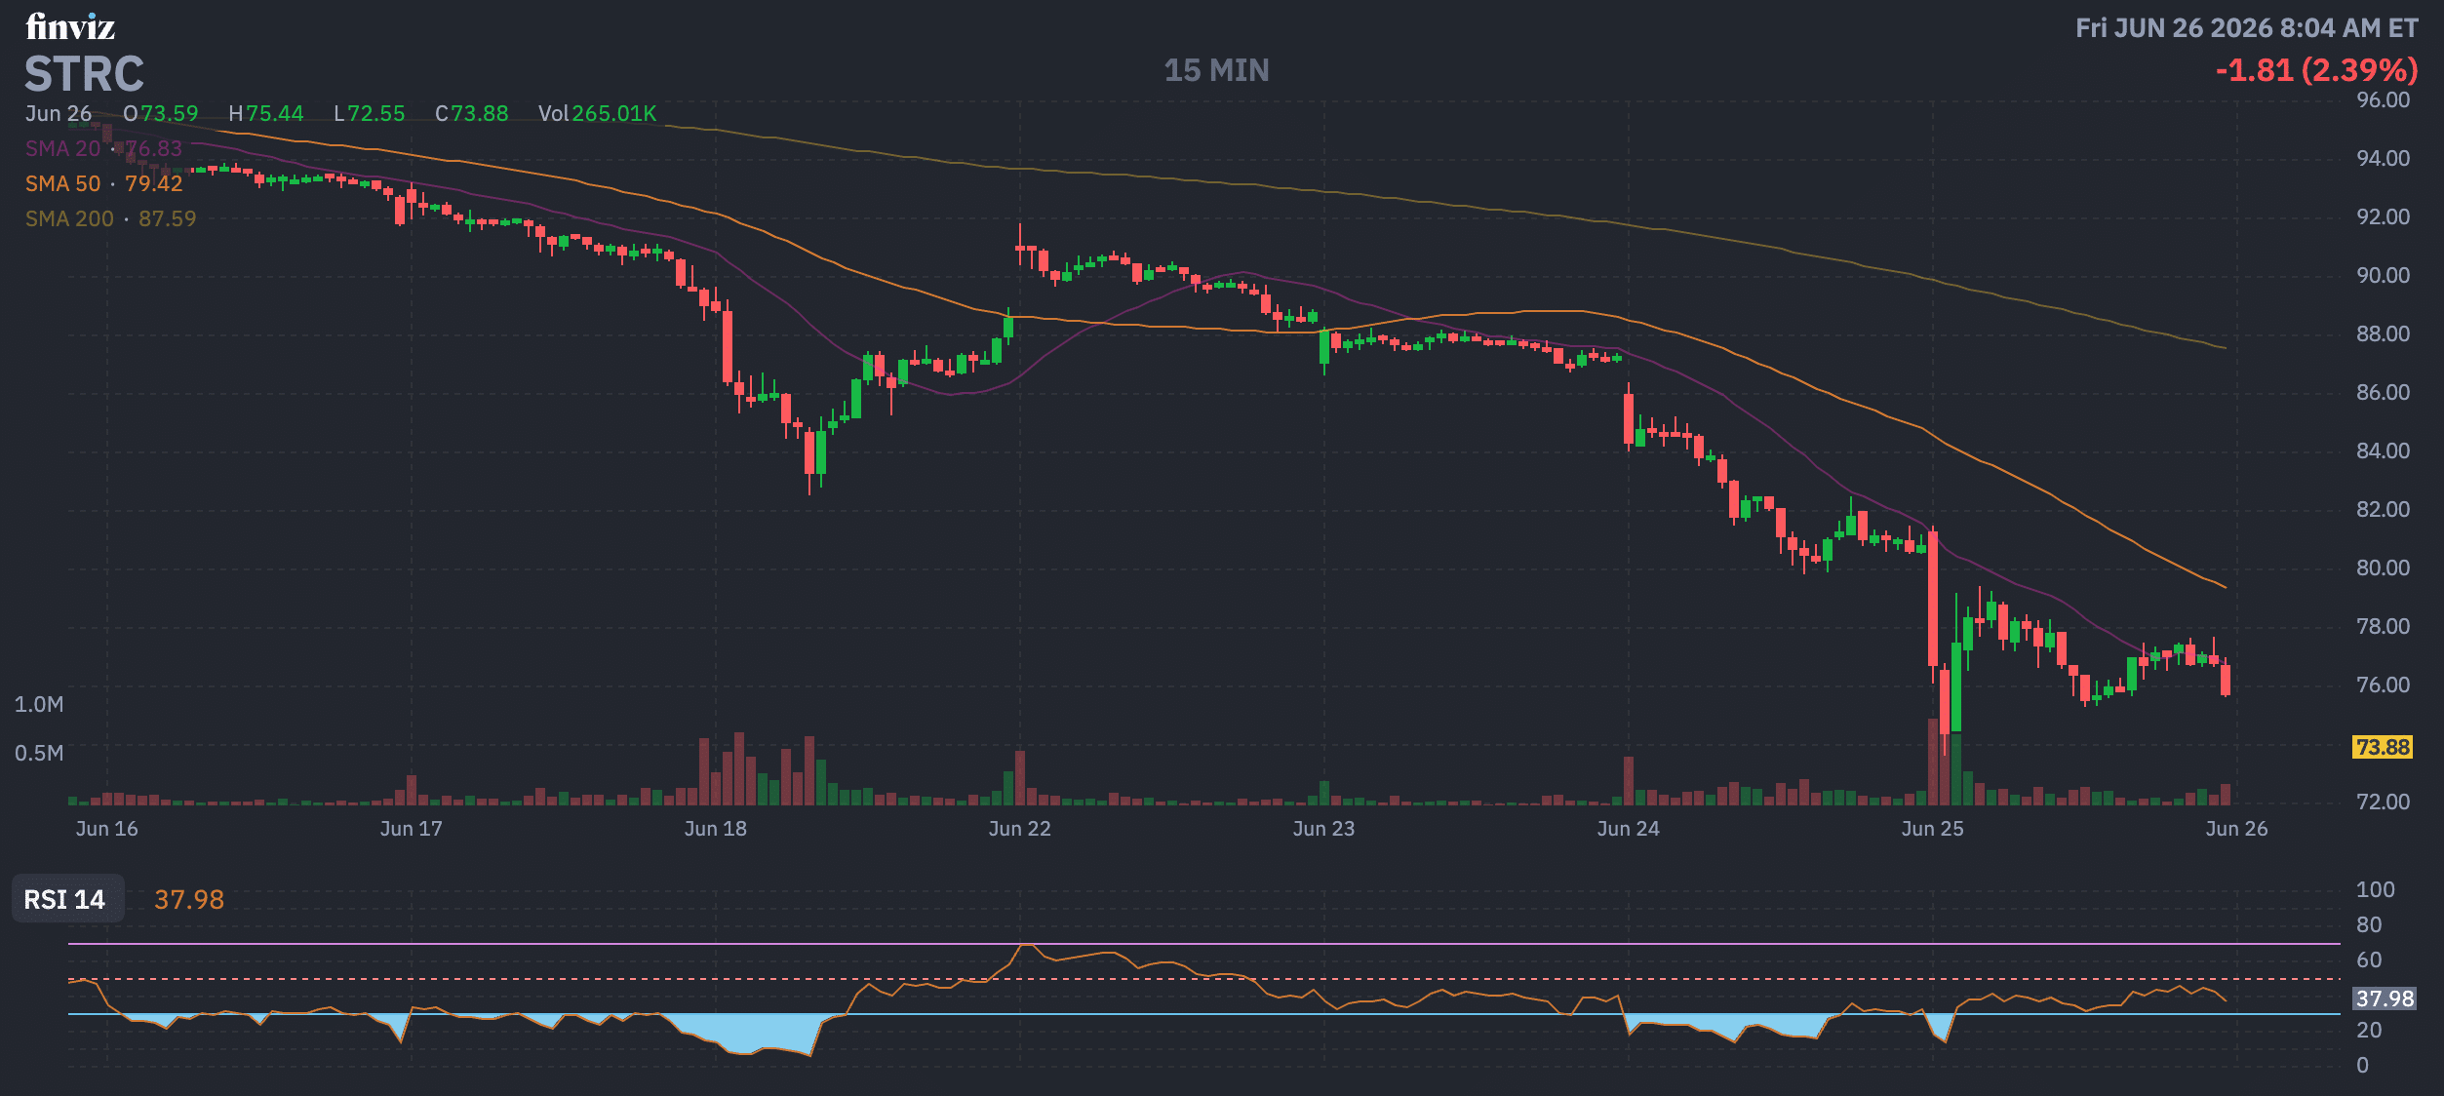Click the Vol 265.01K readout
This screenshot has width=2444, height=1096.
pyautogui.click(x=597, y=113)
